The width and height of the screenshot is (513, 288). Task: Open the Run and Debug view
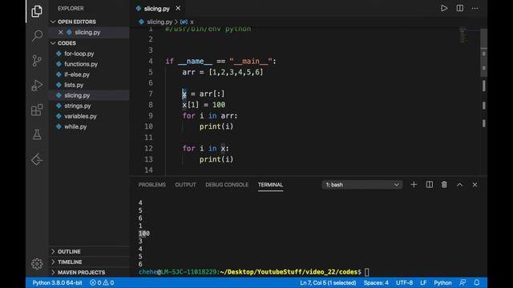coord(37,86)
